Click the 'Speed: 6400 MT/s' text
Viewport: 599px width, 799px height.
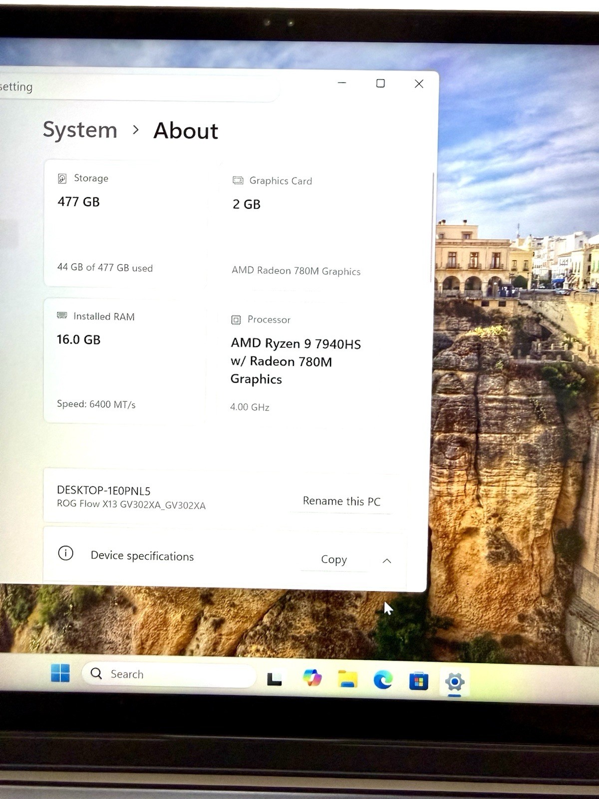[x=96, y=404]
